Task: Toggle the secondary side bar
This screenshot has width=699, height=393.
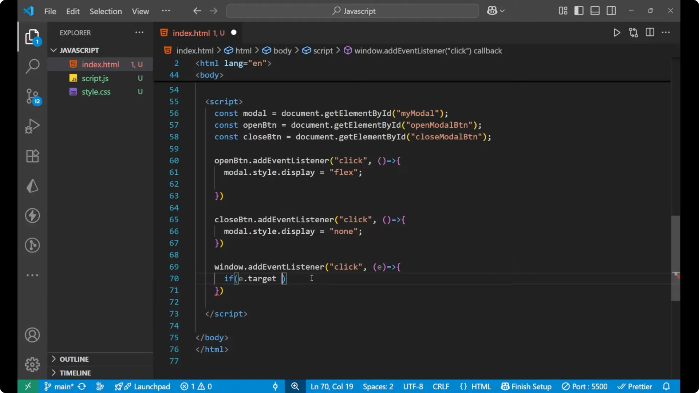Action: 611,11
